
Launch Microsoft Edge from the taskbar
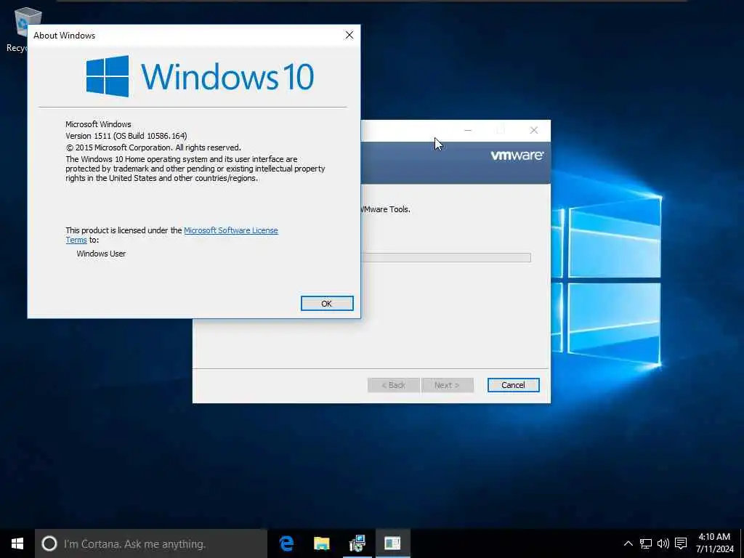click(x=286, y=543)
